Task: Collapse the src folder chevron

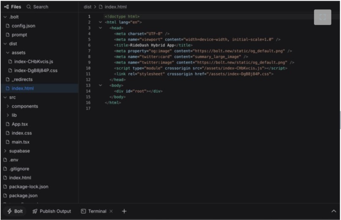Action: click(x=5, y=97)
